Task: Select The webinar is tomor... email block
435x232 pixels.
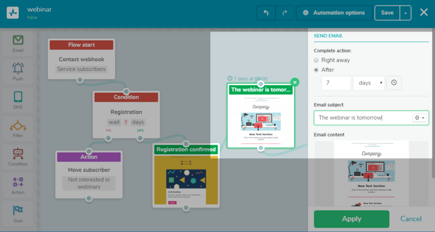Action: pyautogui.click(x=260, y=116)
